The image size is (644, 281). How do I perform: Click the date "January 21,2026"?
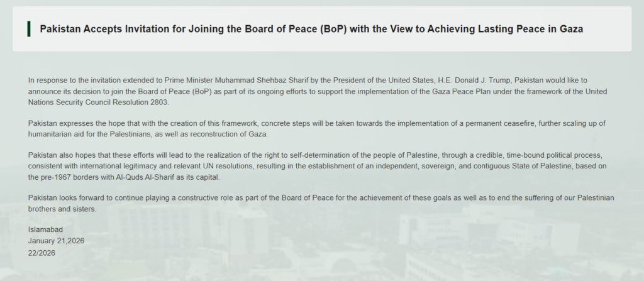click(x=56, y=241)
